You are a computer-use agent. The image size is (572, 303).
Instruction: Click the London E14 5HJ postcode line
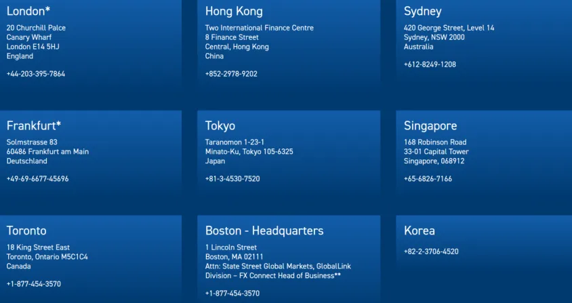point(33,47)
